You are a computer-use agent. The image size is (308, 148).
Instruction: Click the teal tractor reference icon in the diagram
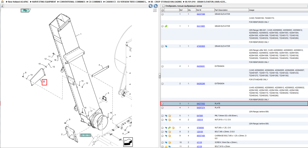[x=25, y=10]
